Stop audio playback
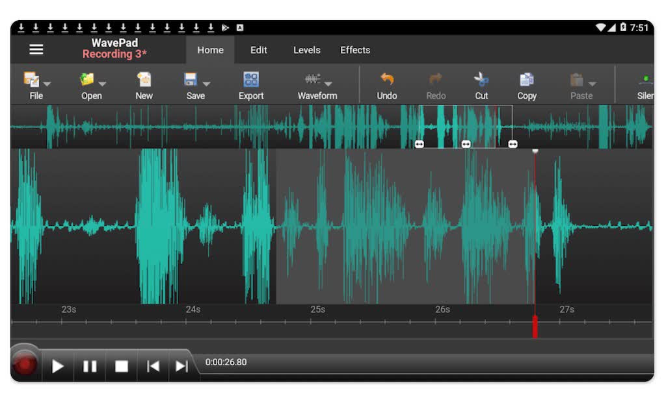The width and height of the screenshot is (666, 394). pos(121,365)
